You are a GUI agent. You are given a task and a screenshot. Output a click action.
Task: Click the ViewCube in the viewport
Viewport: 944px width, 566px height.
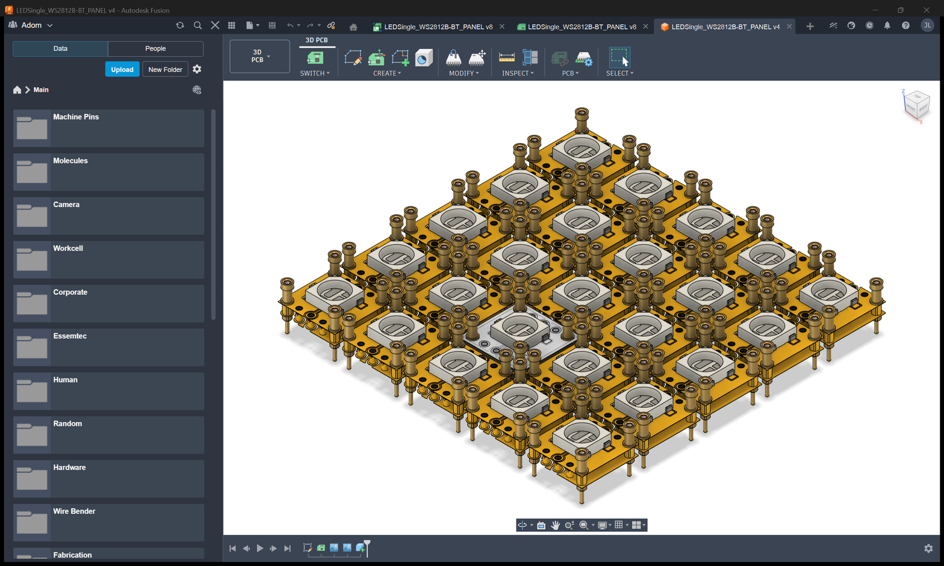coord(917,105)
